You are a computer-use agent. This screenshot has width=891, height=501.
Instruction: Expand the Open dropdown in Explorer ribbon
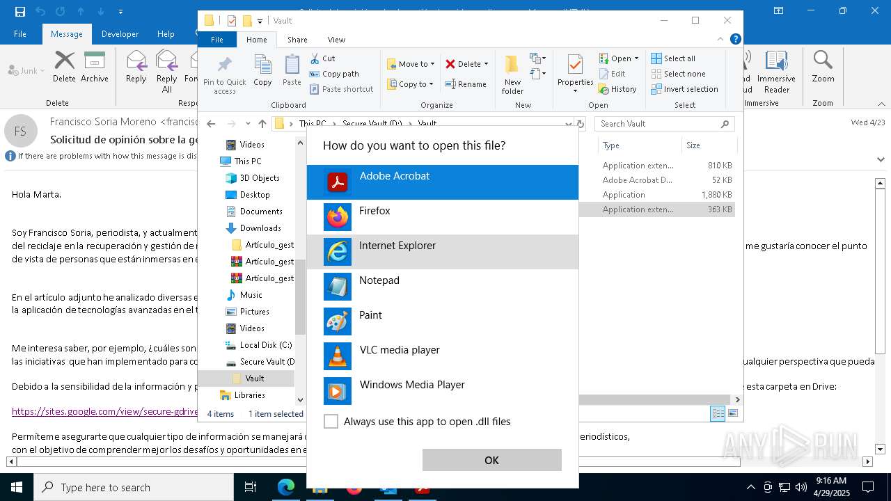pyautogui.click(x=619, y=58)
